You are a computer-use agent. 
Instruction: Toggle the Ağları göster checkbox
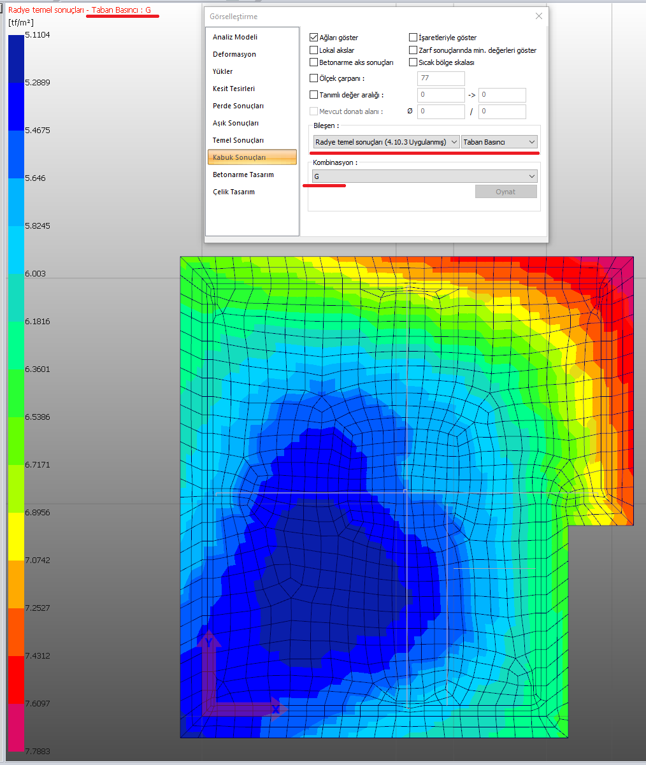pos(313,38)
